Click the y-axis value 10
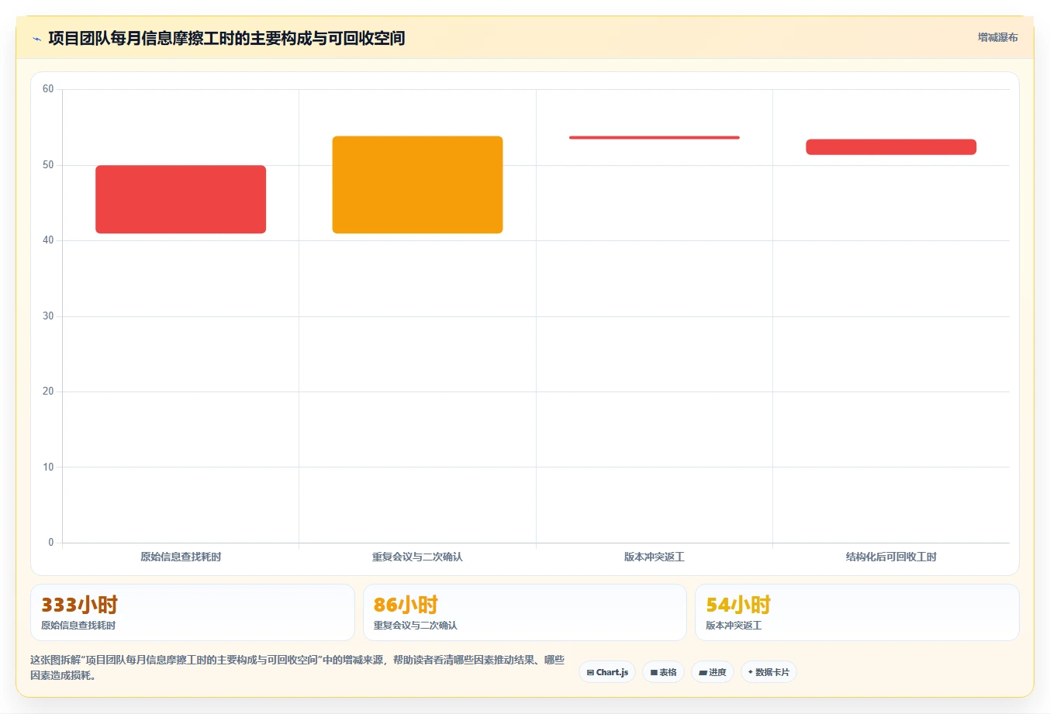 [48, 467]
